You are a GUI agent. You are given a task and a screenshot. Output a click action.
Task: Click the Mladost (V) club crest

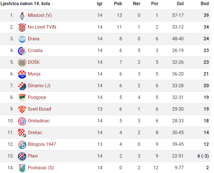tap(22, 16)
